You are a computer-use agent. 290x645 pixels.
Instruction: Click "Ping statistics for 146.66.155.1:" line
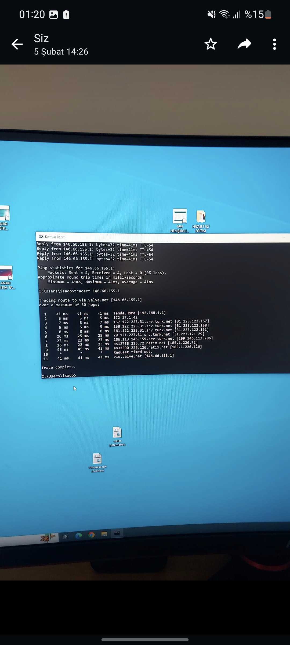click(76, 268)
